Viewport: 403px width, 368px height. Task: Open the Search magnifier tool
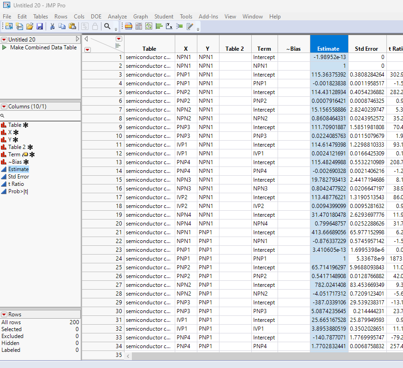click(107, 26)
